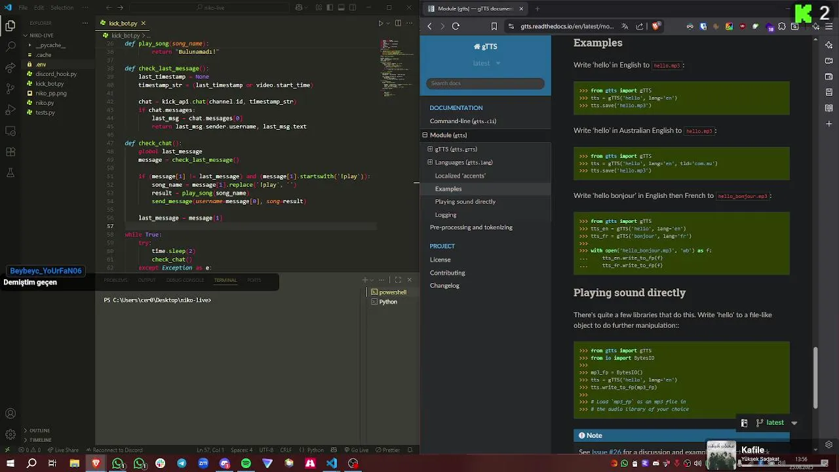Expand the Languages (gtts.lang) docs entry
The width and height of the screenshot is (839, 472).
click(430, 162)
